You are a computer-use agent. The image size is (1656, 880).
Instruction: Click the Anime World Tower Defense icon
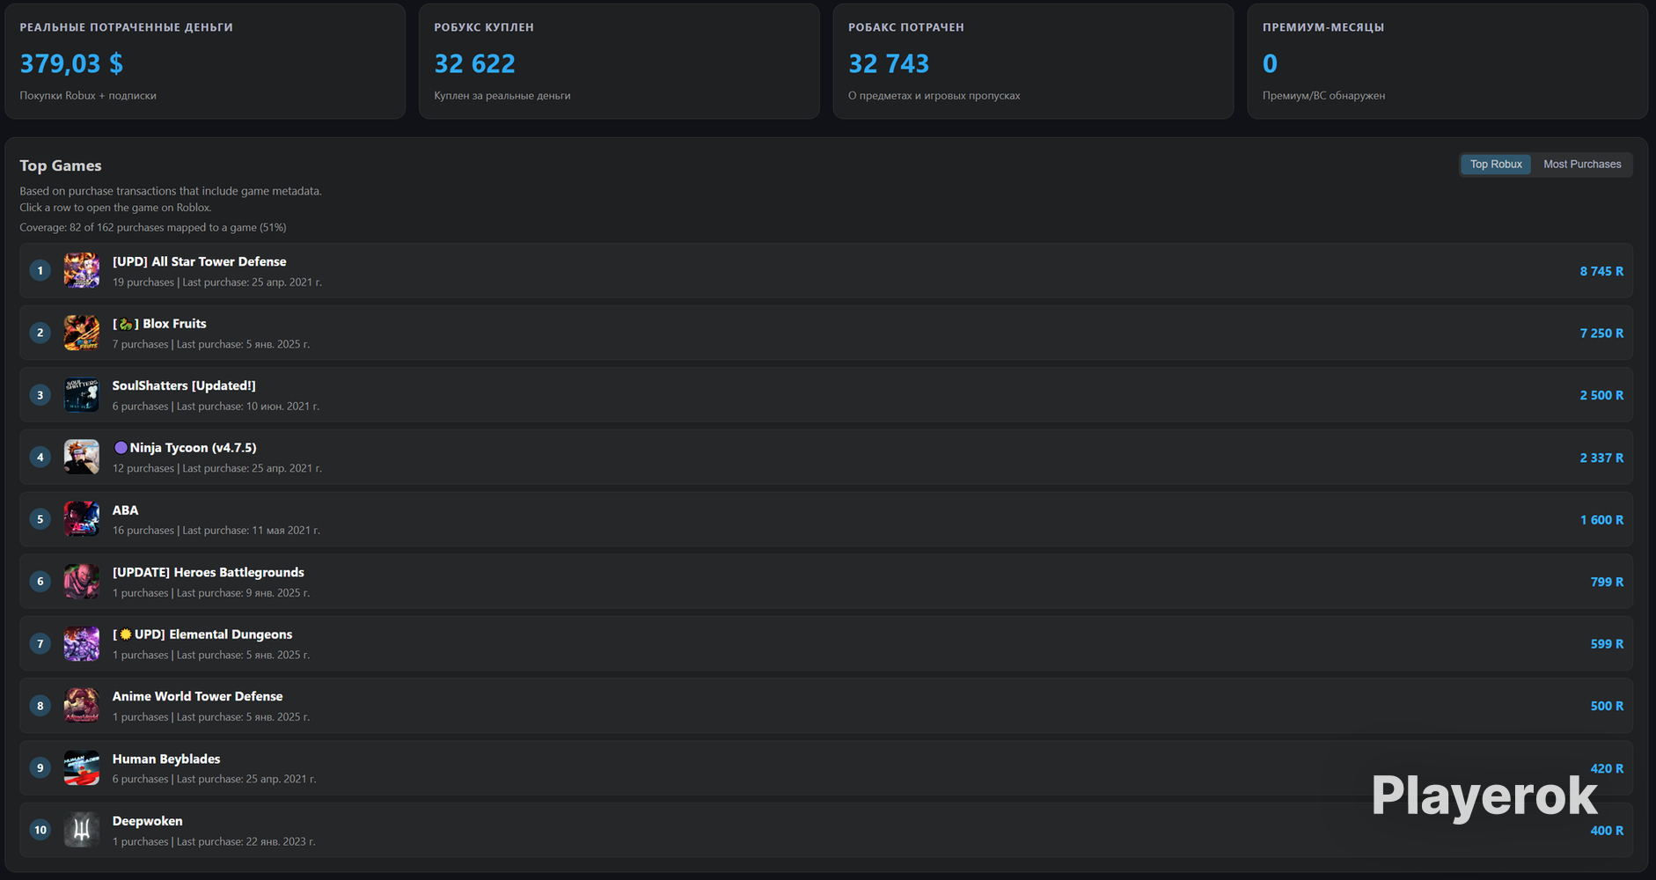pyautogui.click(x=81, y=706)
